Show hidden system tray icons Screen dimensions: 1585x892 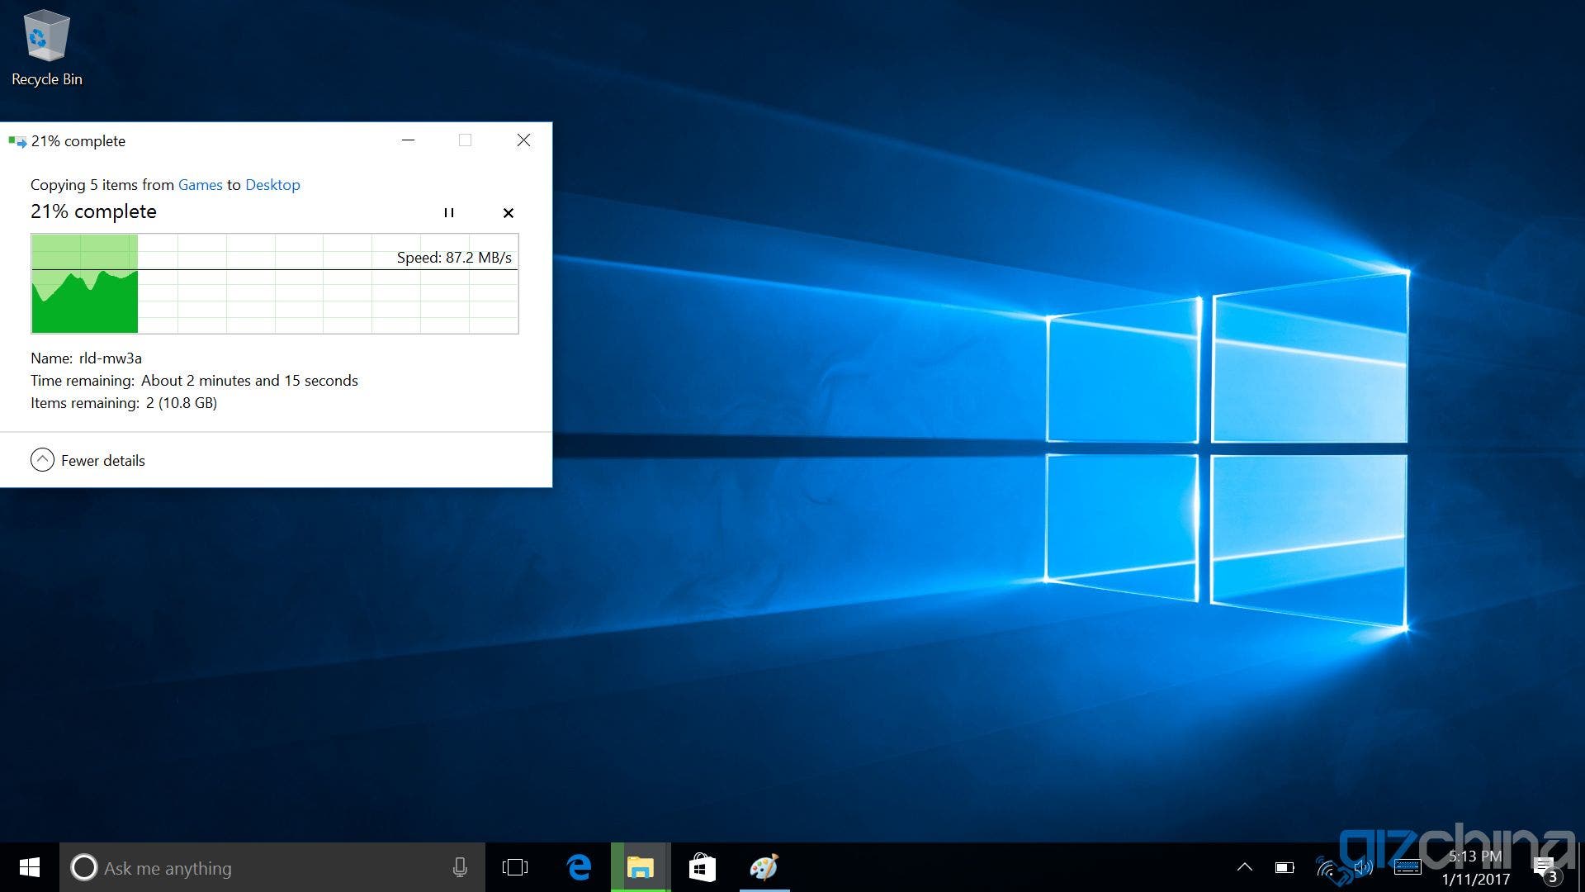coord(1245,867)
